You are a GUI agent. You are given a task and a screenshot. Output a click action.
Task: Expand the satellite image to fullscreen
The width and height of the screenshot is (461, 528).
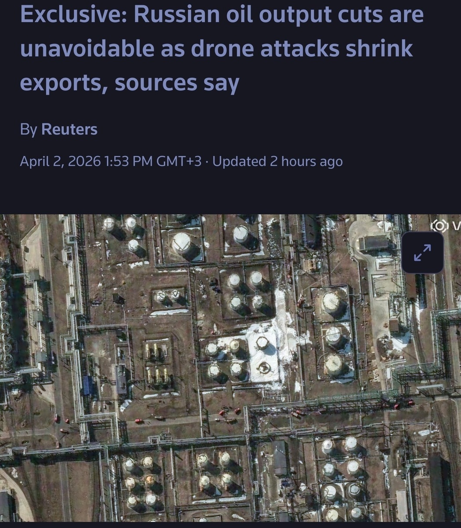click(x=422, y=253)
